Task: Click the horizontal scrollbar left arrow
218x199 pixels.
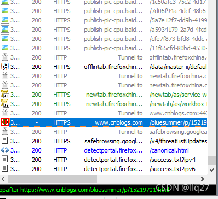Action: point(3,179)
